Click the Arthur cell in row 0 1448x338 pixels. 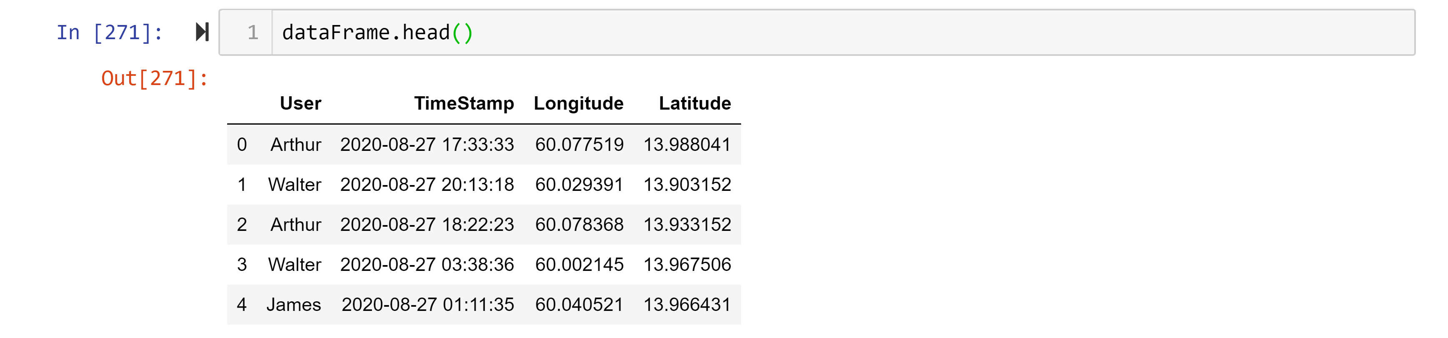tap(296, 145)
